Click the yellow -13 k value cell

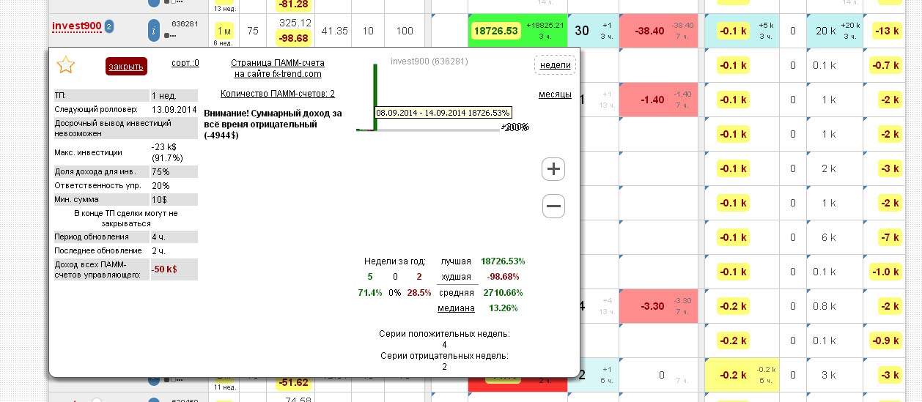888,31
